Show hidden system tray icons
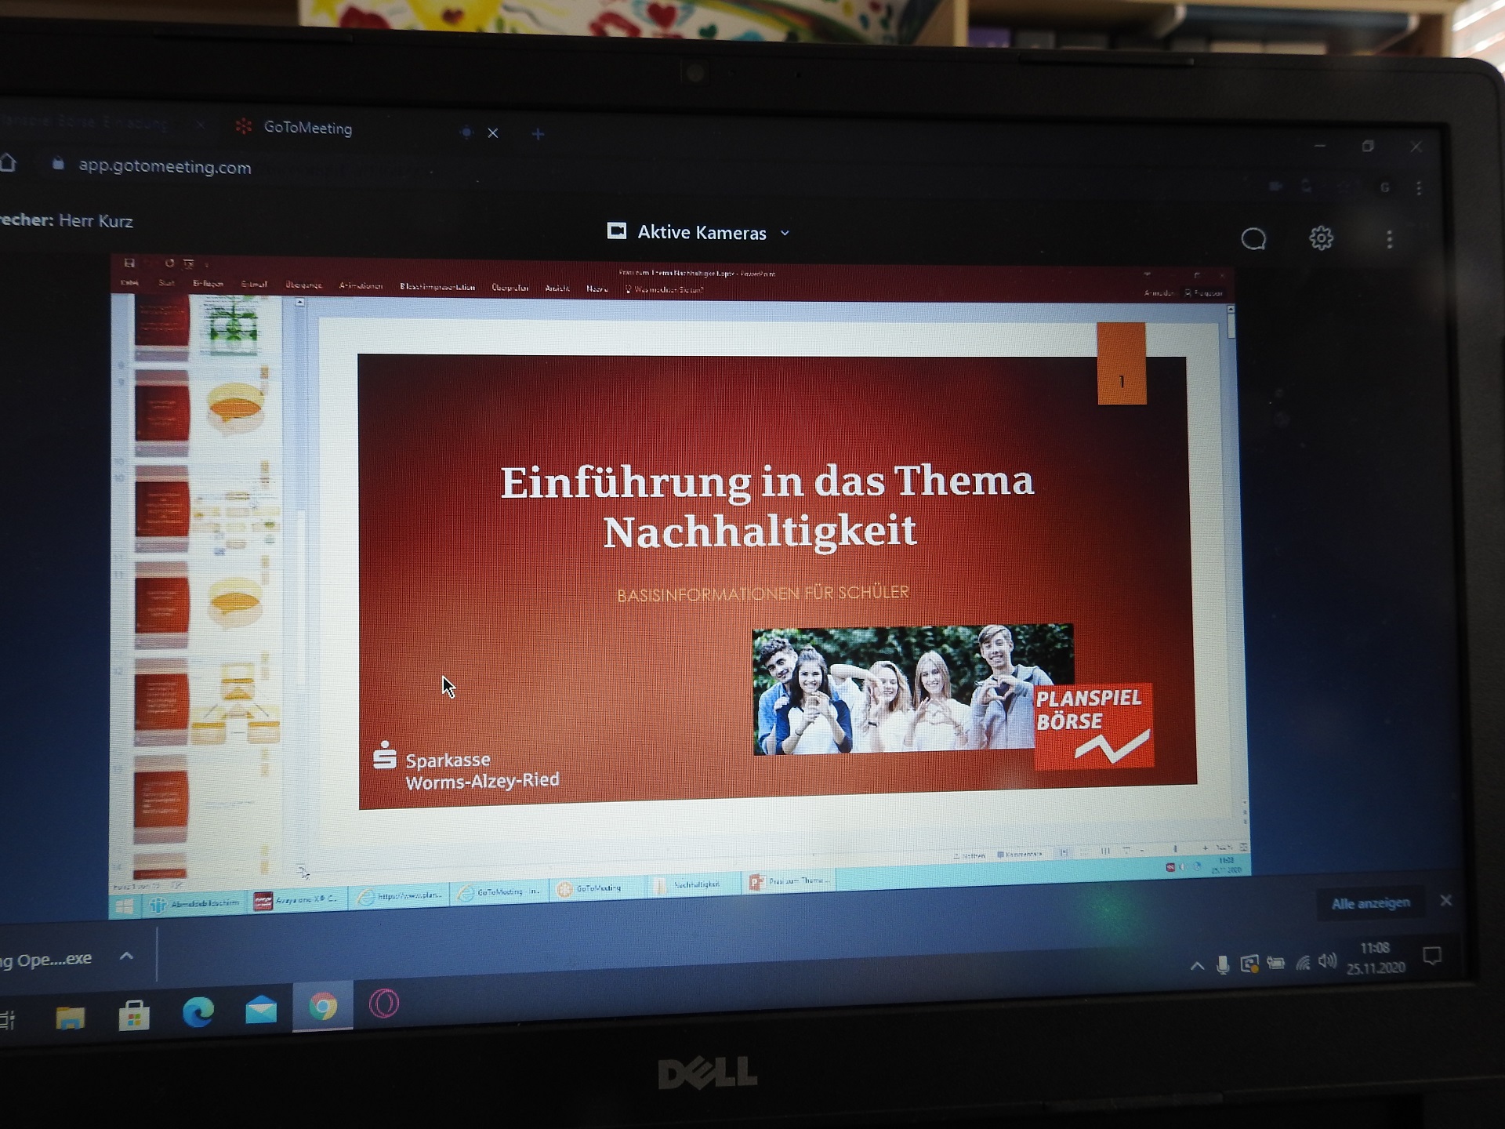The width and height of the screenshot is (1505, 1129). (x=1197, y=966)
